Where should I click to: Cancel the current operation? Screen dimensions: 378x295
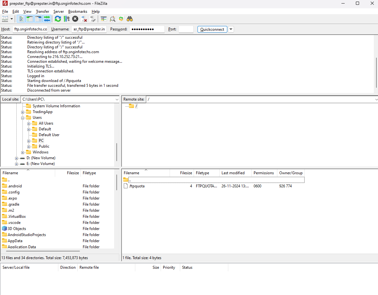[x=75, y=19]
